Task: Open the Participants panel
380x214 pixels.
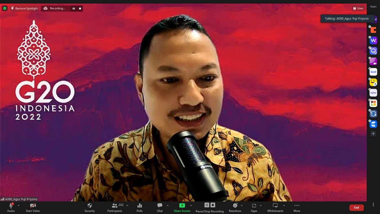Action: coord(114,206)
